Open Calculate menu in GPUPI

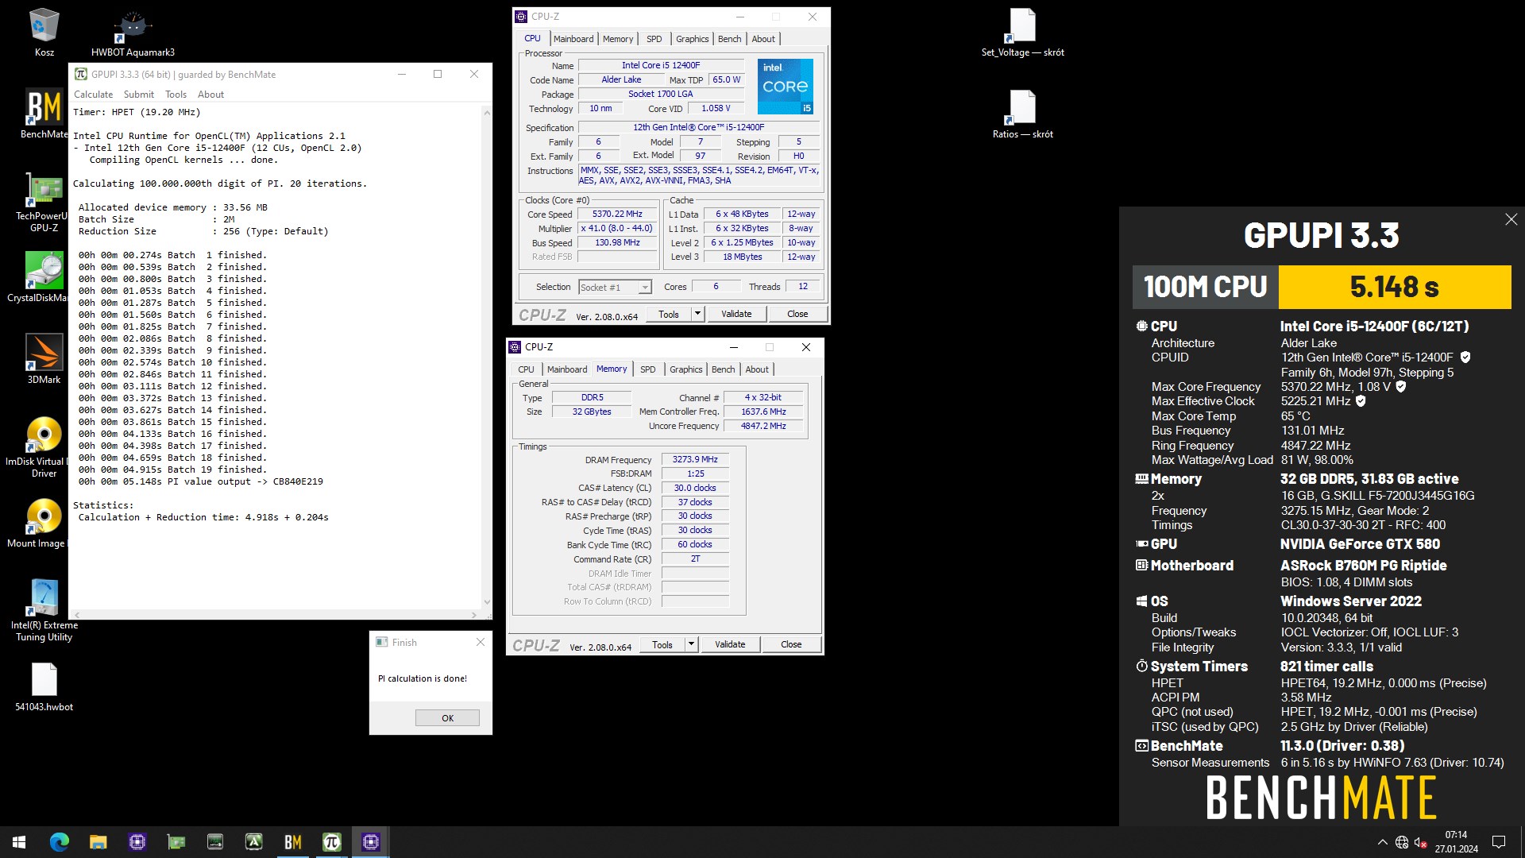coord(94,94)
